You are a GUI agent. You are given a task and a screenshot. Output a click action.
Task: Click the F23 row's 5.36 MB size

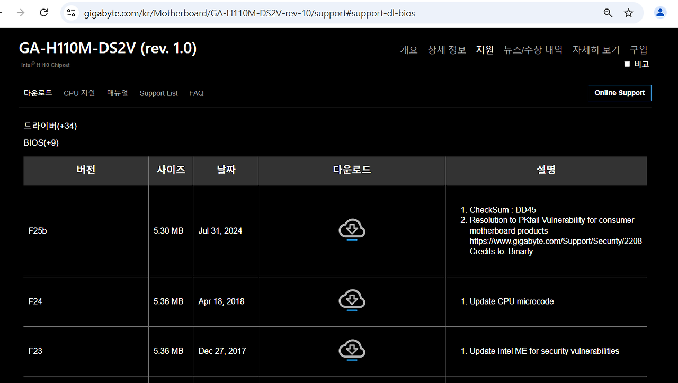pyautogui.click(x=168, y=351)
